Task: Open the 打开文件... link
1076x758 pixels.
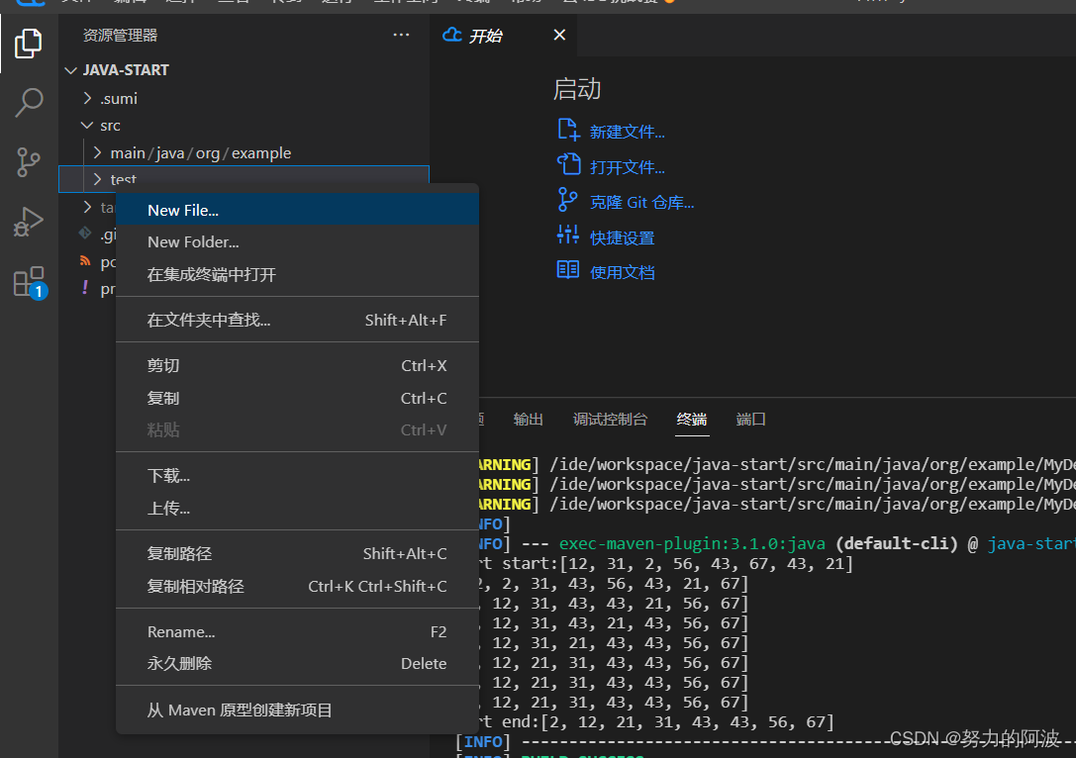Action: tap(628, 167)
